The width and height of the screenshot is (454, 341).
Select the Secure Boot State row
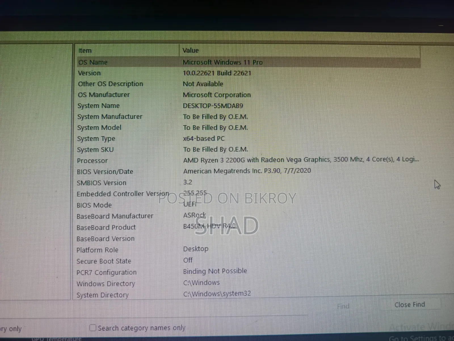coord(248,261)
